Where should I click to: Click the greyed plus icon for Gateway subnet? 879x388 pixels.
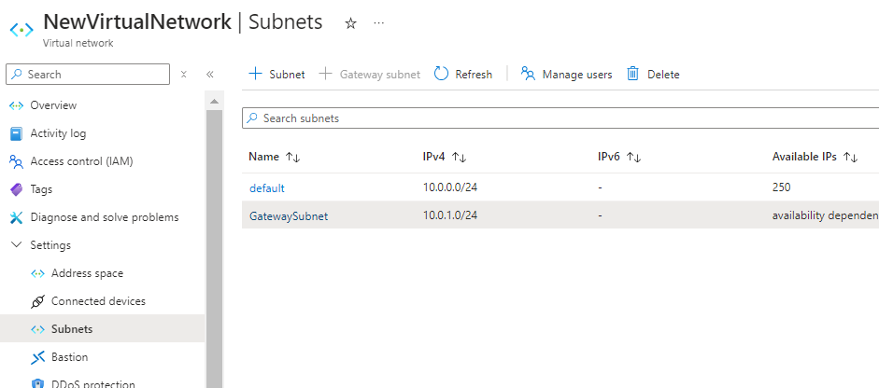[x=326, y=74]
